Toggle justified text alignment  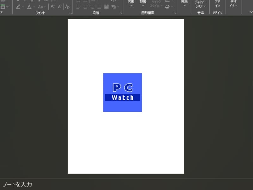(x=99, y=6)
